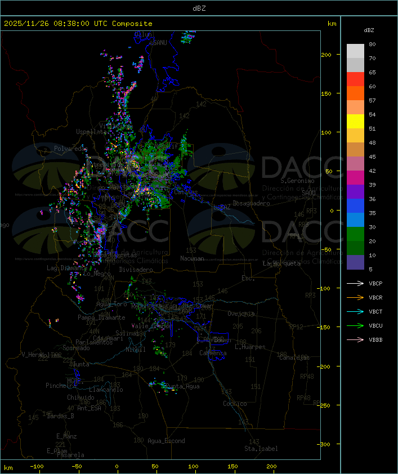Image resolution: width=398 pixels, height=474 pixels.
Task: Click the Sta.Isabel map label
Action: [x=261, y=449]
